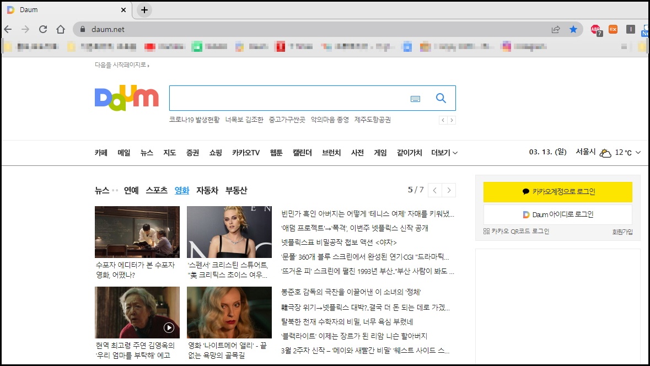
Task: Open the 수포자 에디터 article thumbnail
Action: pyautogui.click(x=137, y=232)
